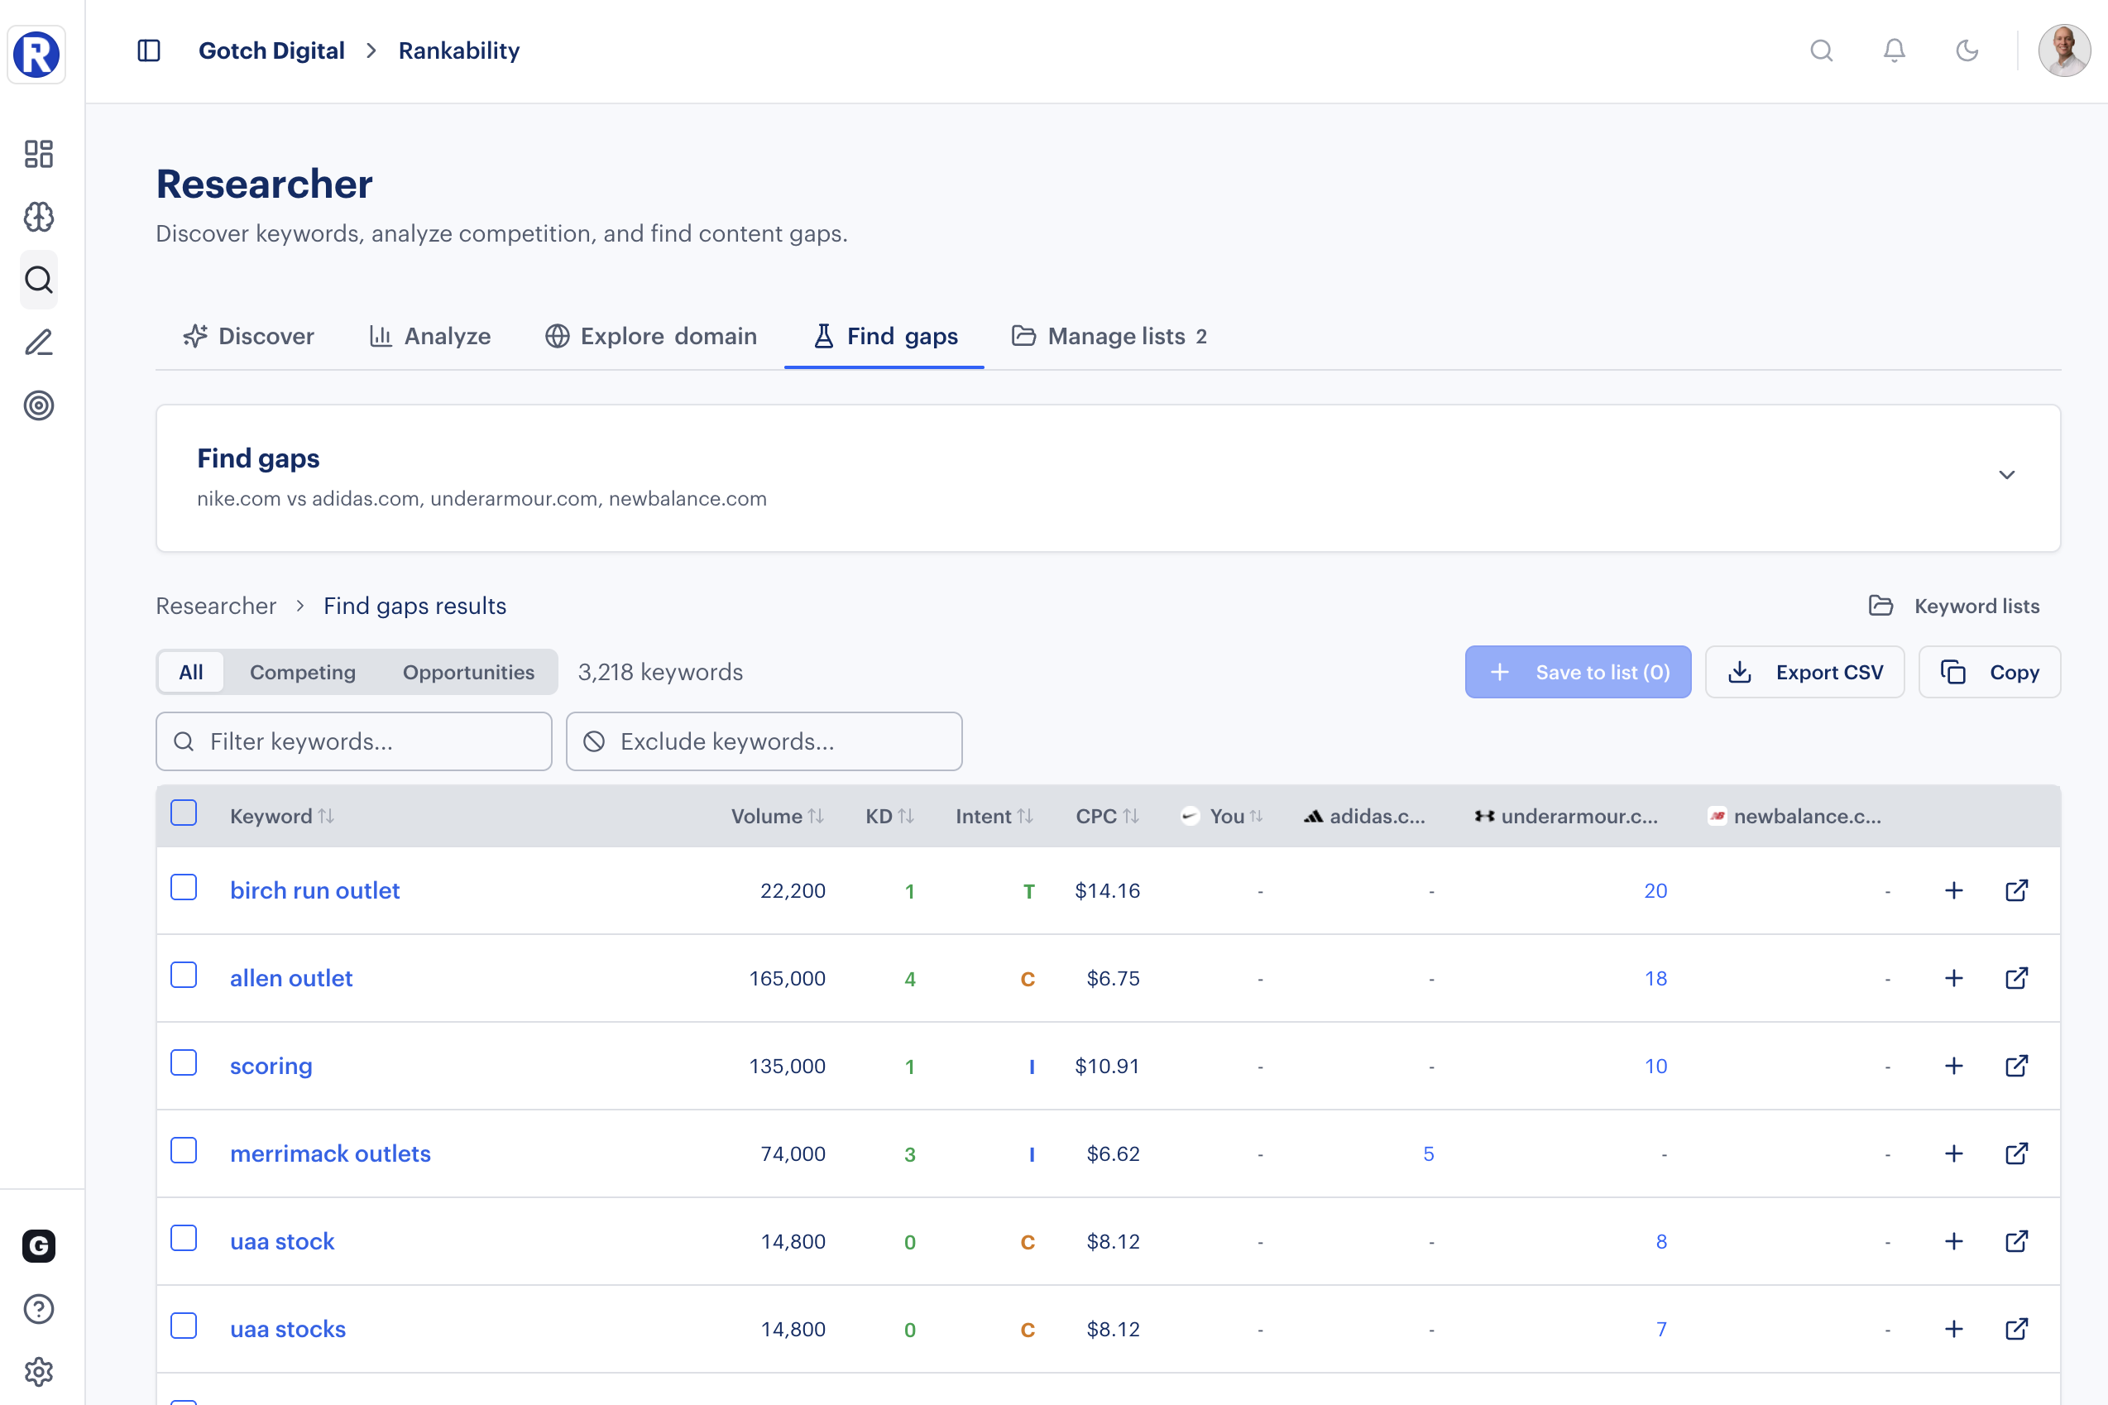Open the pencil writer icon in sidebar
This screenshot has width=2108, height=1405.
click(39, 343)
